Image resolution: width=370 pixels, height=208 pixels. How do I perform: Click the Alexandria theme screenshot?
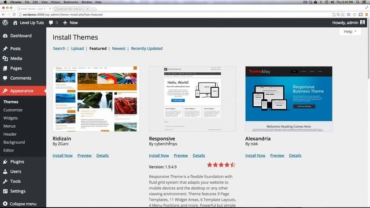pyautogui.click(x=289, y=99)
